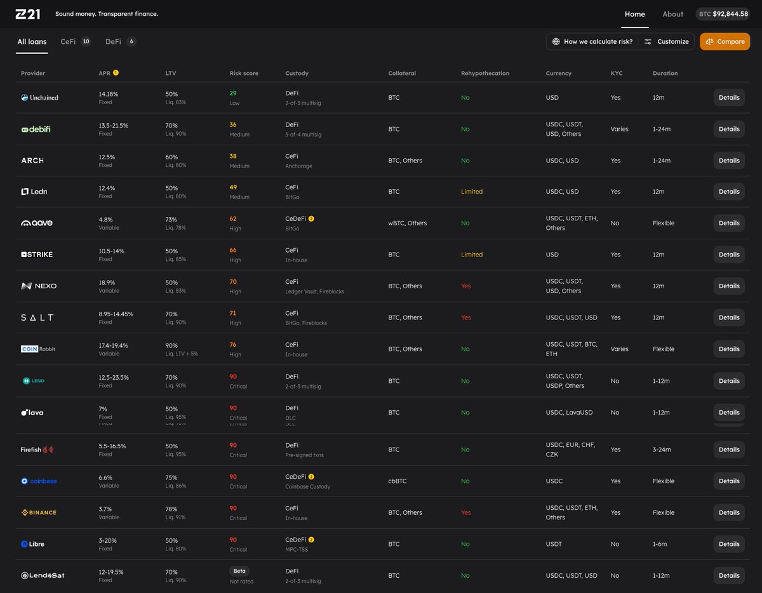This screenshot has width=762, height=593.
Task: Click the NEXO provider logo
Action: (x=39, y=286)
